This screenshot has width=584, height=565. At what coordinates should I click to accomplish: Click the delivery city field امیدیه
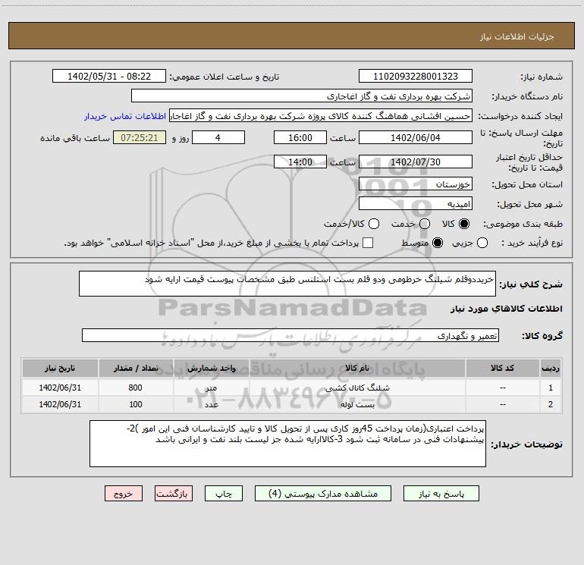tap(416, 204)
